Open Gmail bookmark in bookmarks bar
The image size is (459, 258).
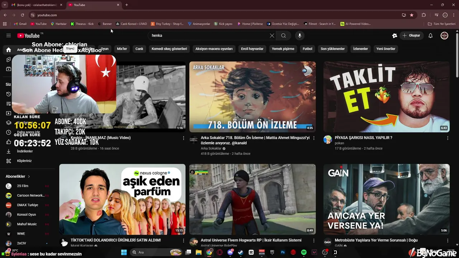pos(20,24)
